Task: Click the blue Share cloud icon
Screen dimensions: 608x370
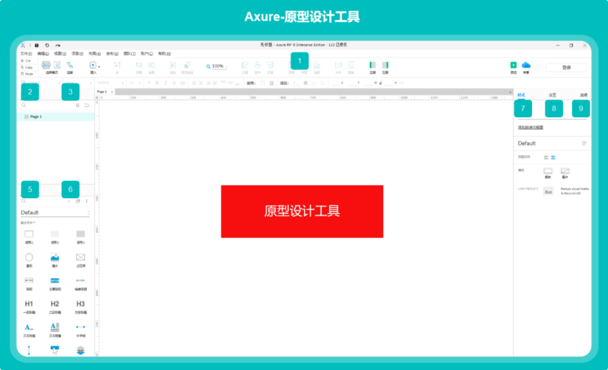Action: click(526, 65)
